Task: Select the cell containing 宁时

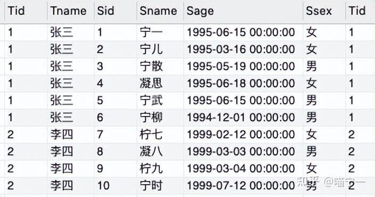Action: pos(160,186)
